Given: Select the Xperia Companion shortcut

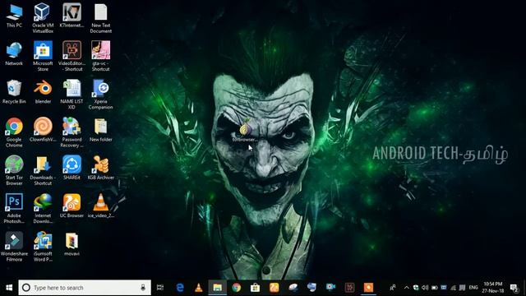Looking at the screenshot, I should pyautogui.click(x=100, y=95).
